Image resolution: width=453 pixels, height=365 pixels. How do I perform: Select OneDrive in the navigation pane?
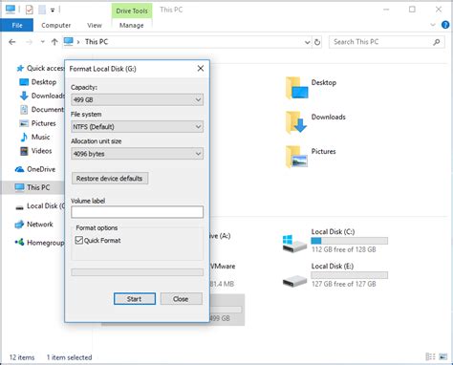point(35,169)
